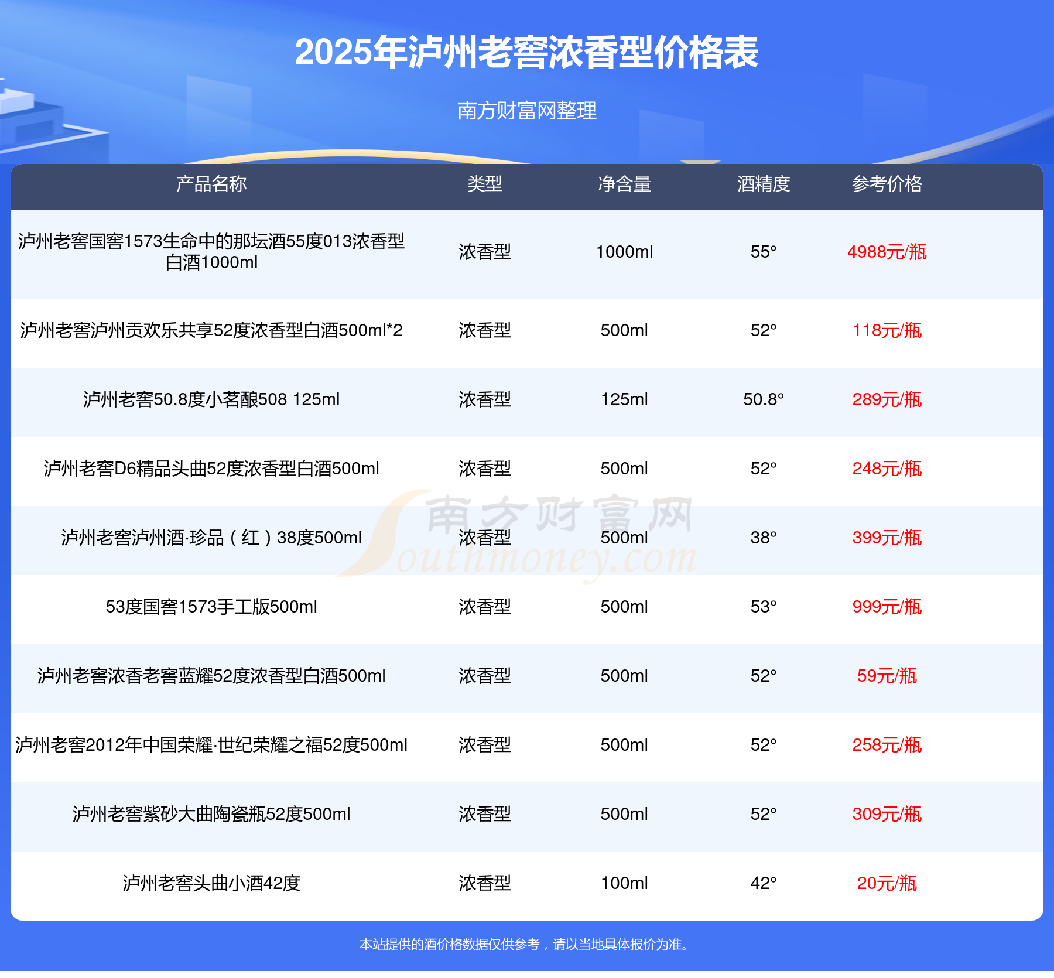Select product 浓香老窖蓝耀52度 name
The image size is (1054, 978).
pos(211,676)
